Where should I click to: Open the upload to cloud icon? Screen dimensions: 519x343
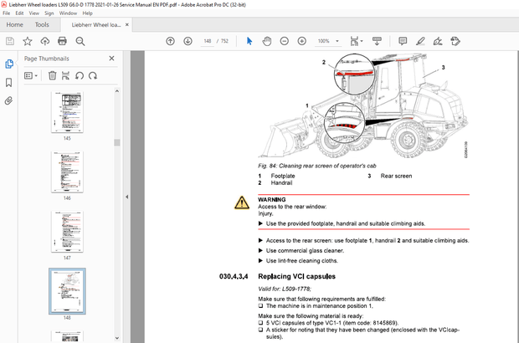[x=44, y=41]
